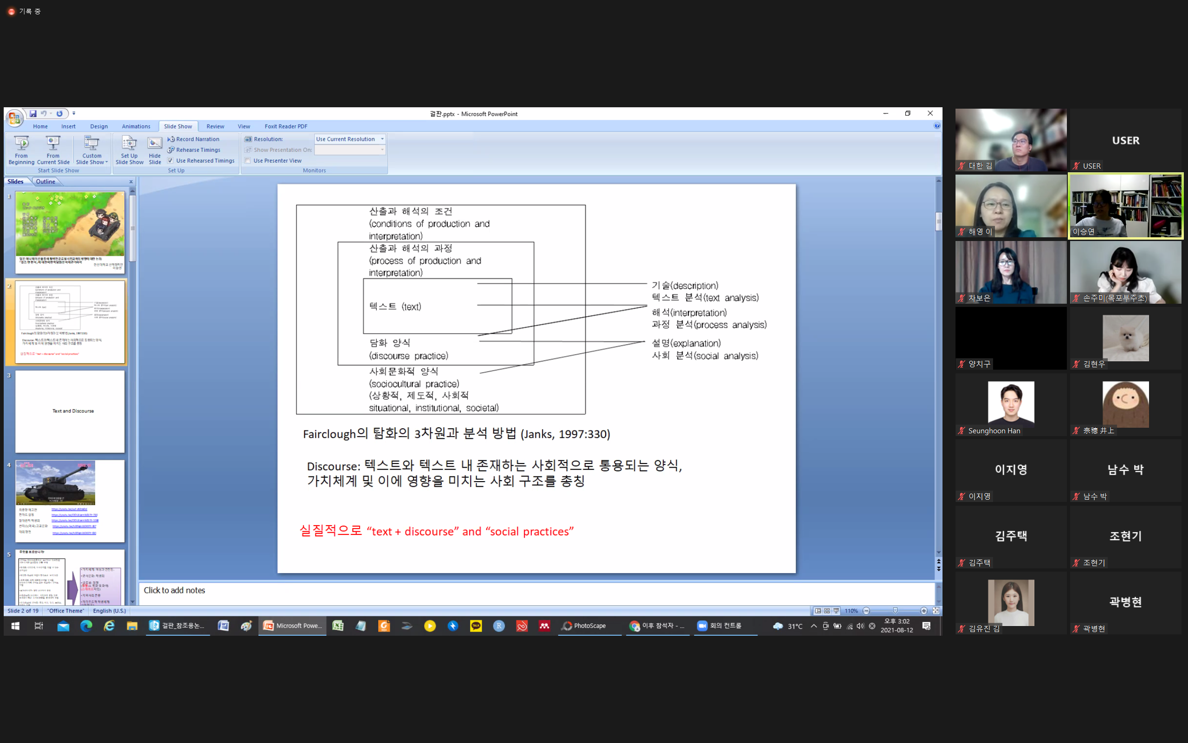1188x743 pixels.
Task: Open KakaoTalk from taskbar
Action: click(476, 626)
